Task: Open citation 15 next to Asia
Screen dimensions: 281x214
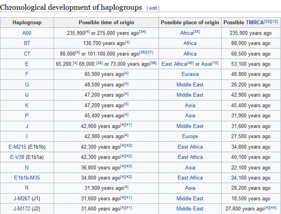Action: (215, 63)
